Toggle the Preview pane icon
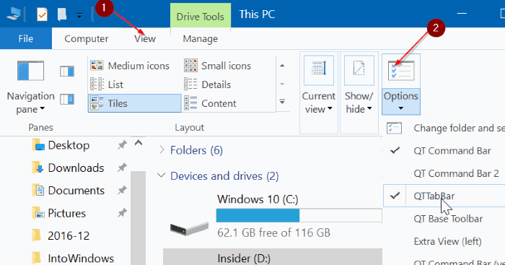The height and width of the screenshot is (265, 505). tap(67, 71)
